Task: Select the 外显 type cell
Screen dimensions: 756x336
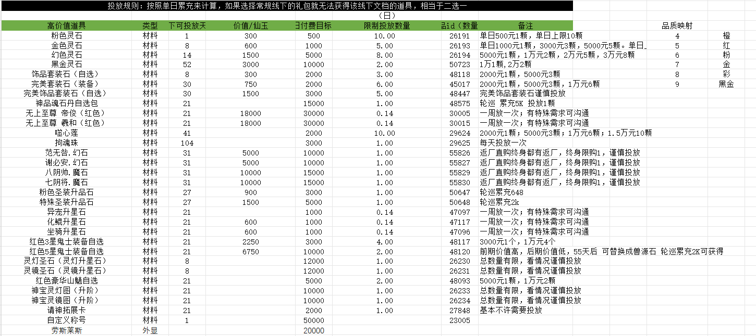Action: 150,330
